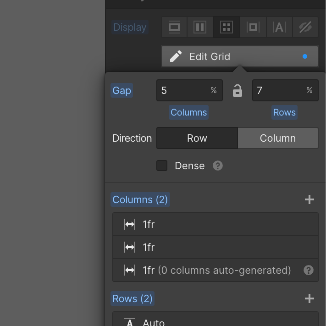This screenshot has width=326, height=326.
Task: Add a column with the plus icon
Action: pyautogui.click(x=309, y=199)
